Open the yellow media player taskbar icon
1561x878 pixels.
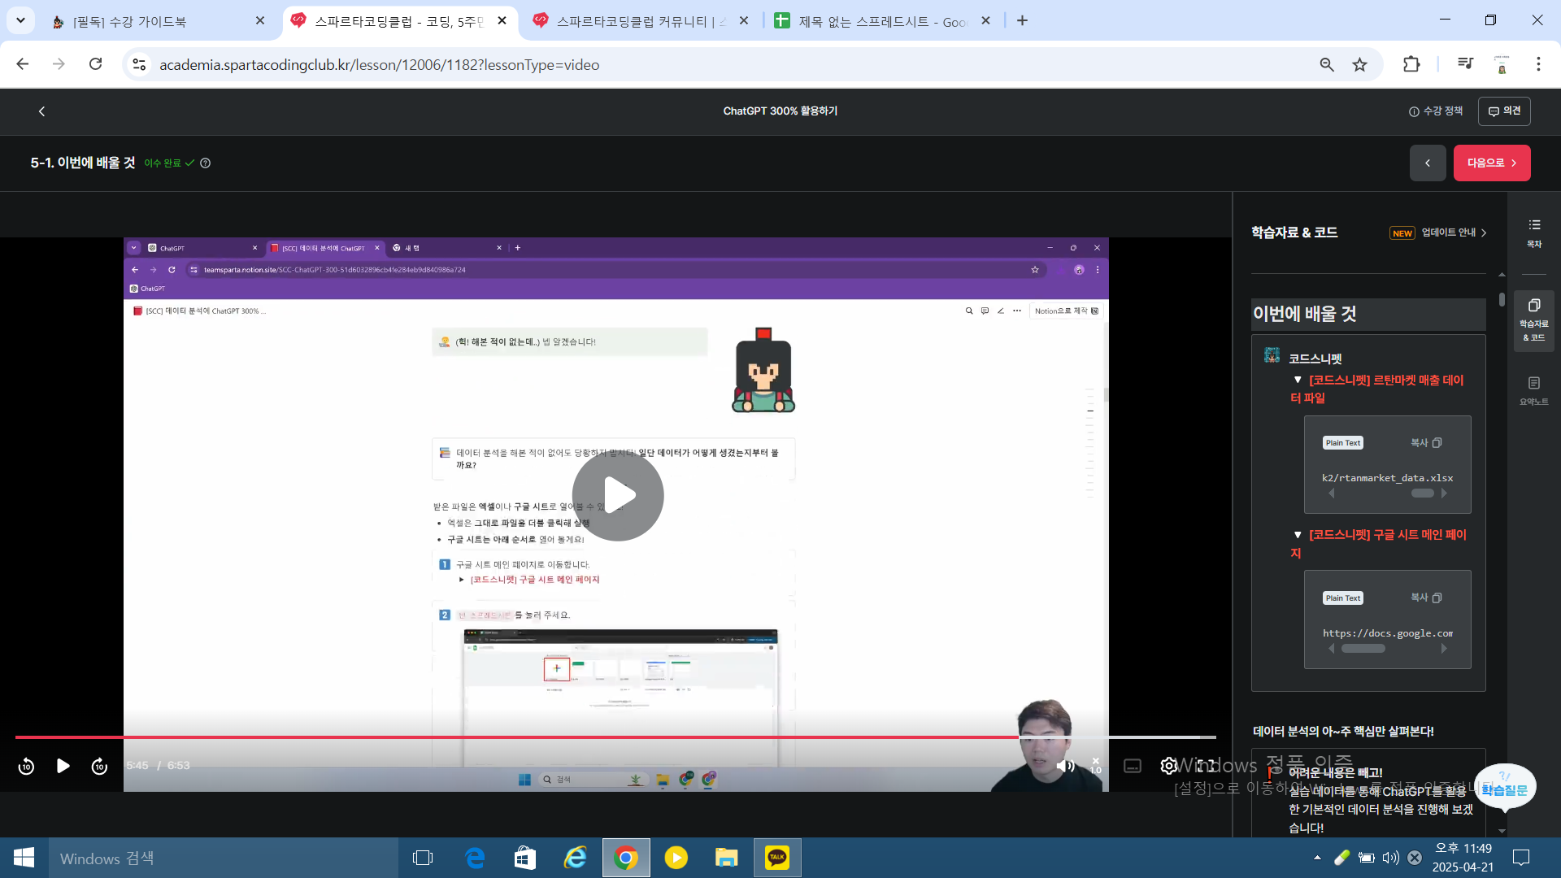pyautogui.click(x=676, y=858)
